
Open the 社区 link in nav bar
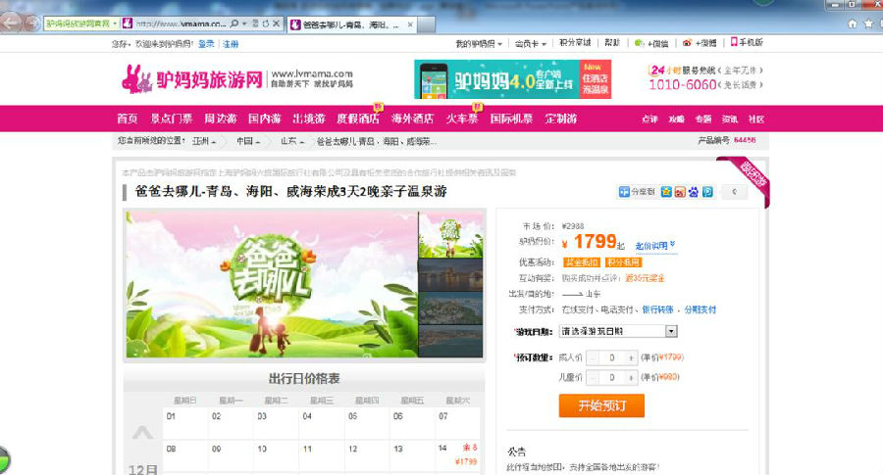point(755,119)
